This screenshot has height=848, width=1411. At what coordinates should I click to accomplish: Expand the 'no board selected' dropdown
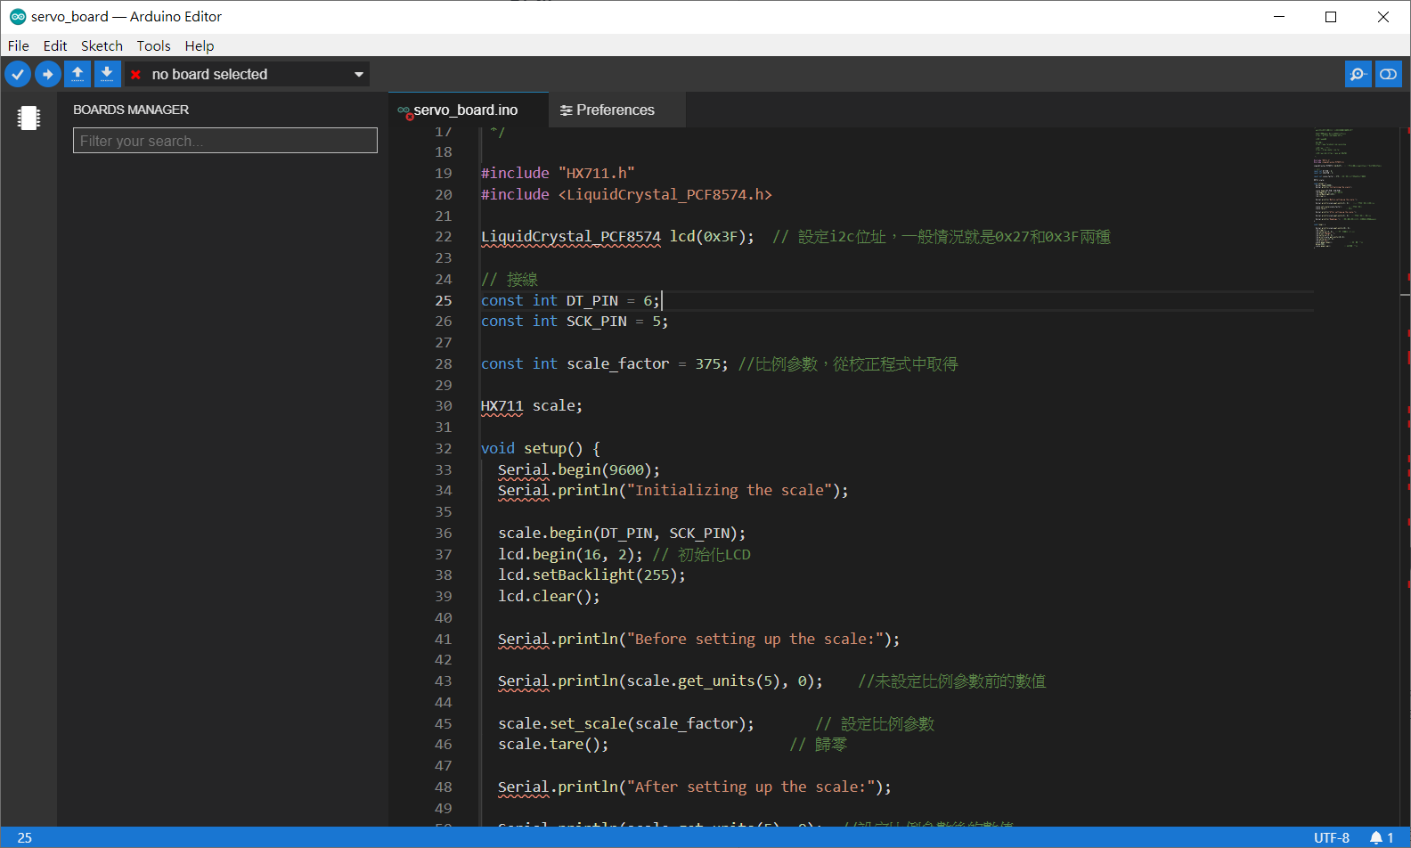359,75
